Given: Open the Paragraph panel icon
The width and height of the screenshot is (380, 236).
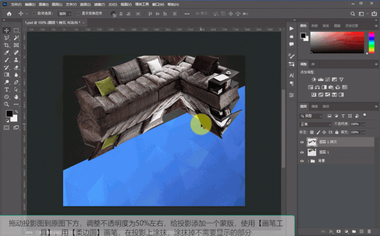Looking at the screenshot, I should pos(292,84).
